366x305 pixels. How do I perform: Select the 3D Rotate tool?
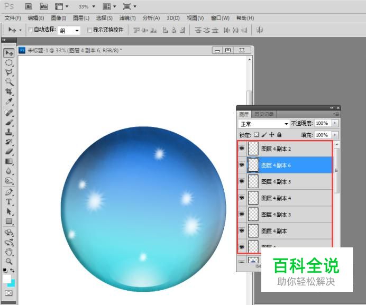[9, 233]
